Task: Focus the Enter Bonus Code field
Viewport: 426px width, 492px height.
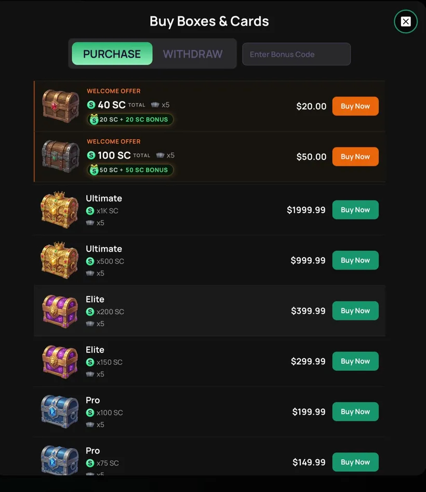Action: [296, 54]
